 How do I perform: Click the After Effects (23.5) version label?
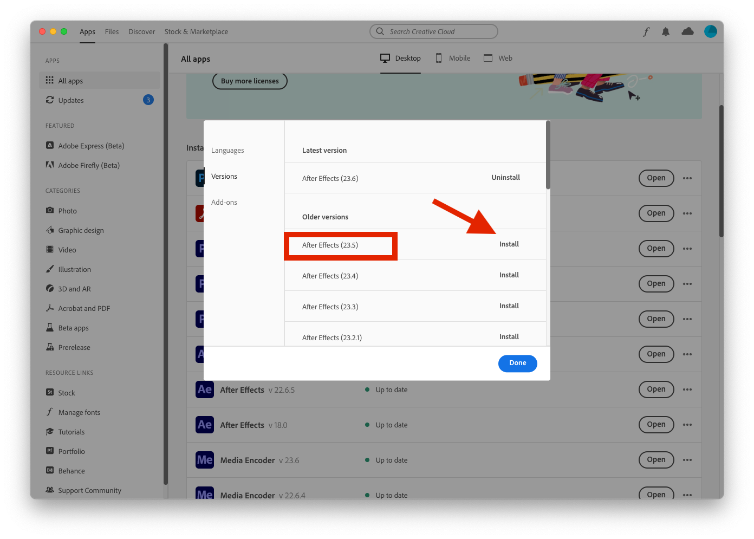pos(330,245)
